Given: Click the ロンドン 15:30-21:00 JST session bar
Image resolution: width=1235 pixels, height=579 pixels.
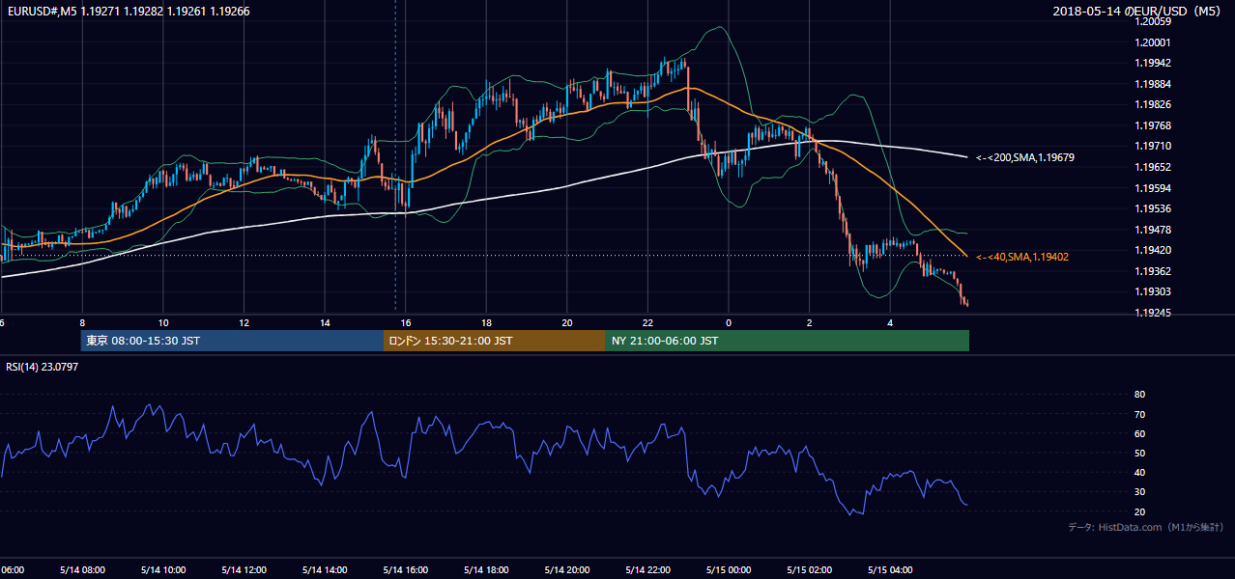Looking at the screenshot, I should click(x=495, y=341).
